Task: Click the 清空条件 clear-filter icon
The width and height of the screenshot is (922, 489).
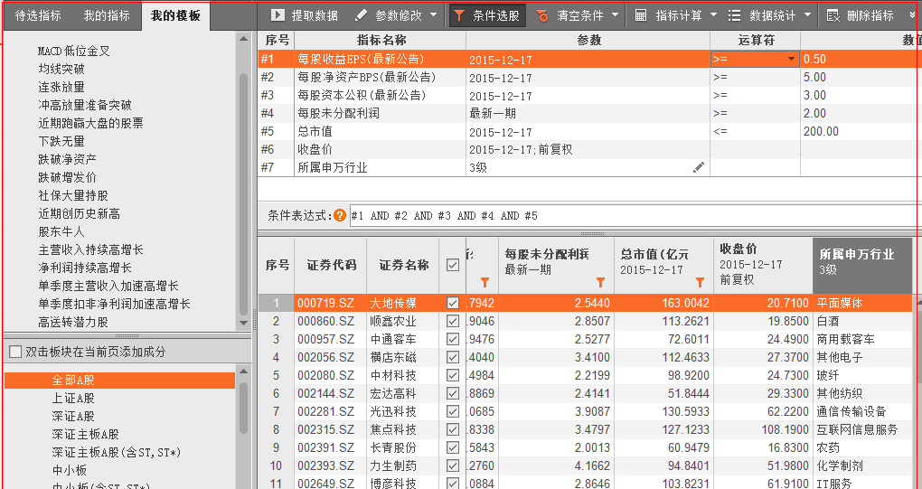Action: (x=542, y=15)
